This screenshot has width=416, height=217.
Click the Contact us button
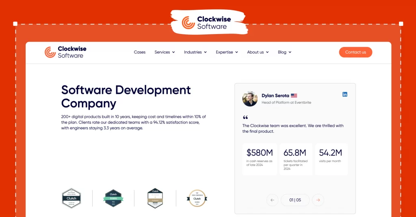tap(355, 52)
